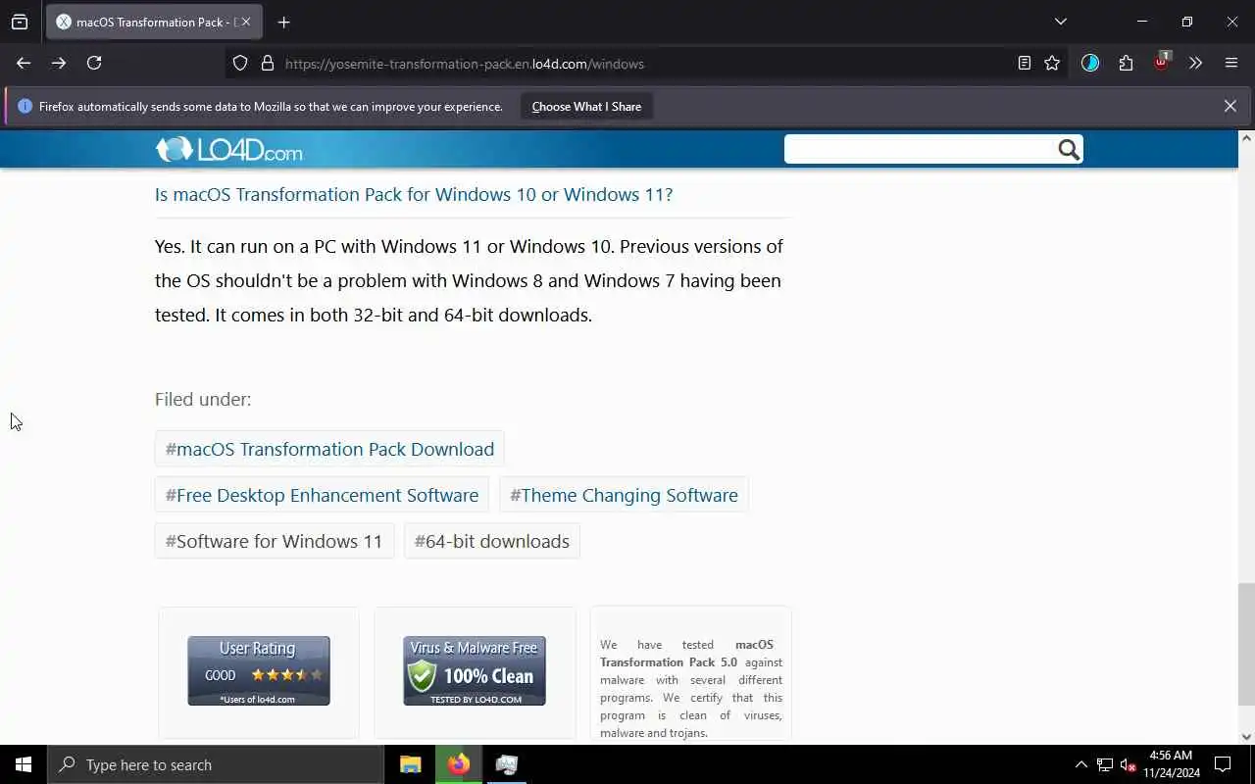Open the Extensions puzzle piece menu
This screenshot has height=784, width=1255.
(x=1126, y=63)
